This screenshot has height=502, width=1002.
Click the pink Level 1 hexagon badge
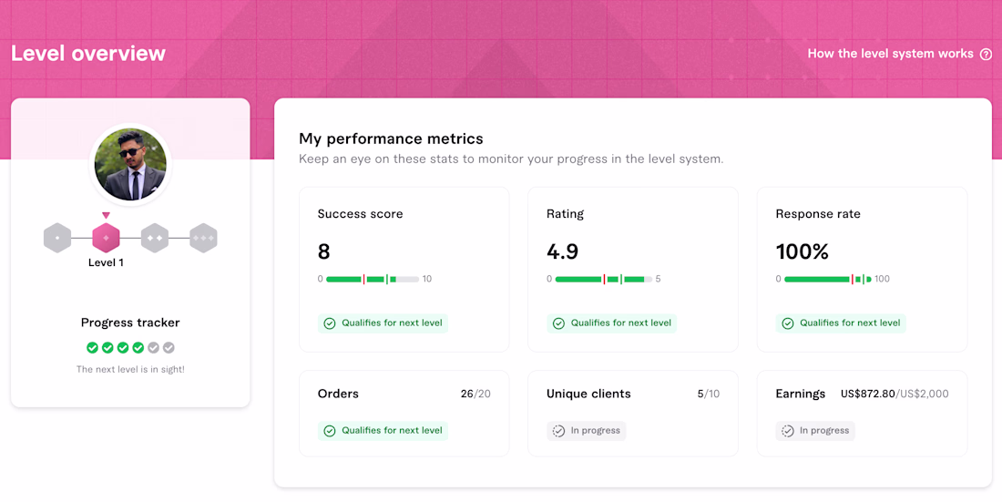point(106,238)
